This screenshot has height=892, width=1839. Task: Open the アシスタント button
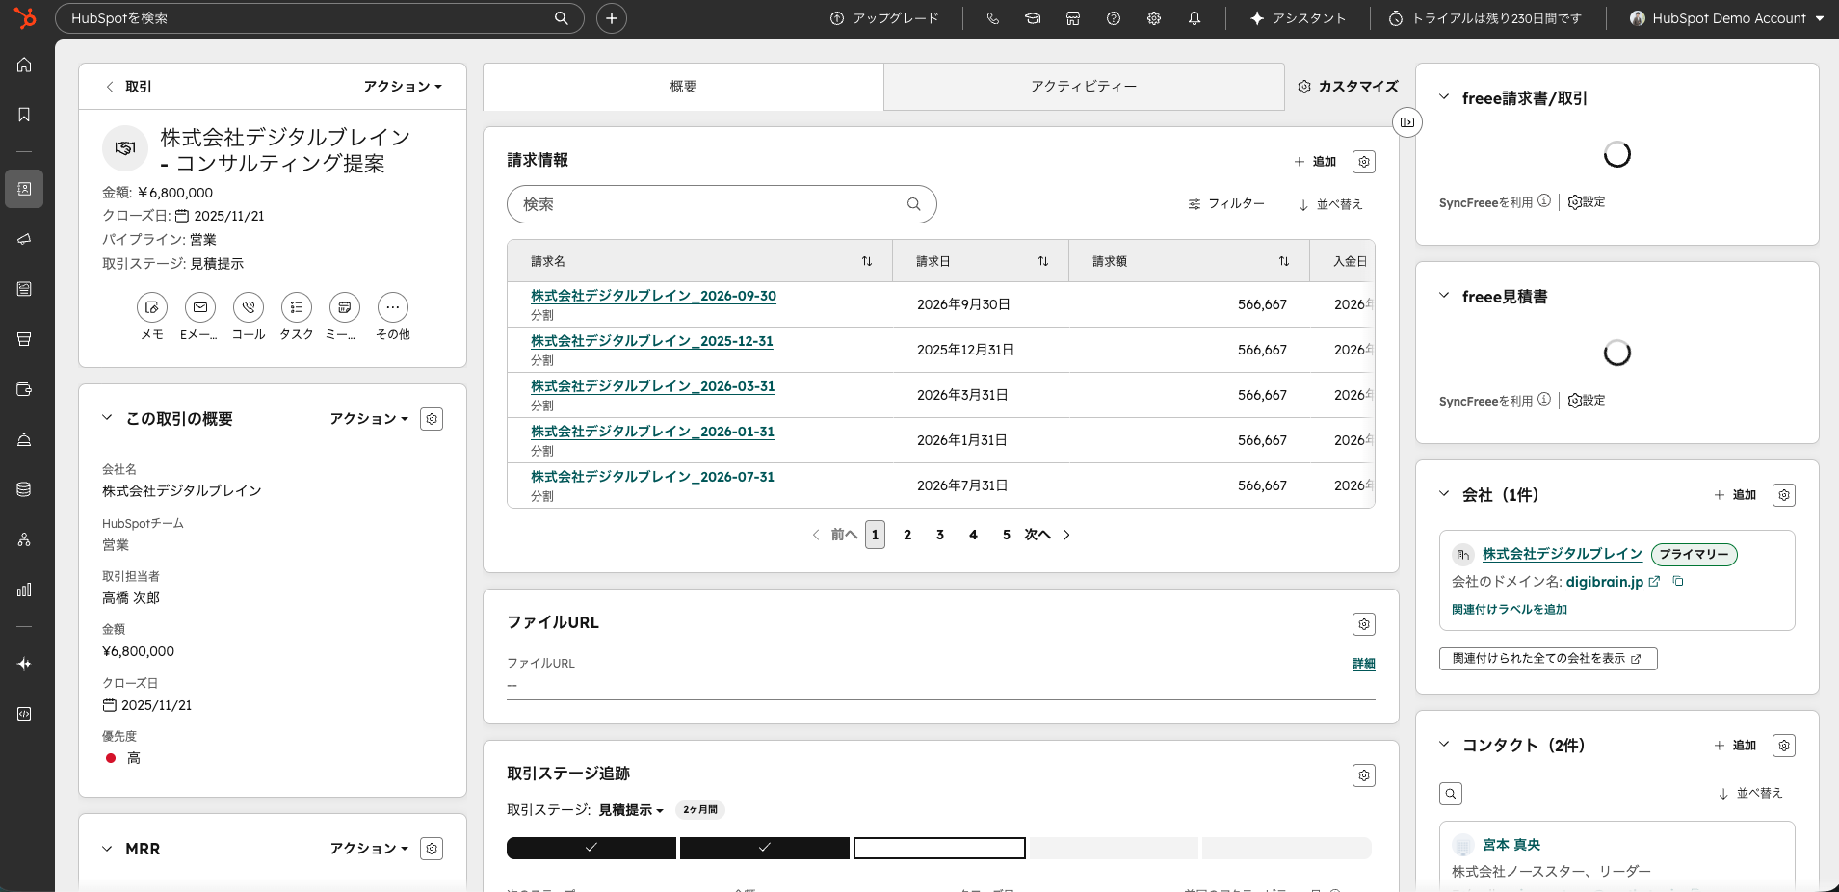coord(1298,18)
